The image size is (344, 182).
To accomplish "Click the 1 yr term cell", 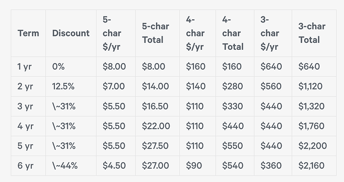I will pyautogui.click(x=28, y=67).
